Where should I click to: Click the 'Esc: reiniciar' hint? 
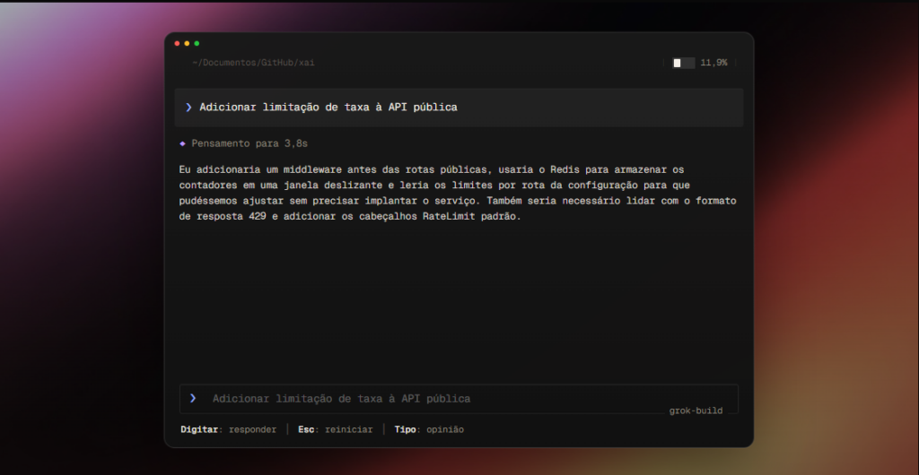336,429
